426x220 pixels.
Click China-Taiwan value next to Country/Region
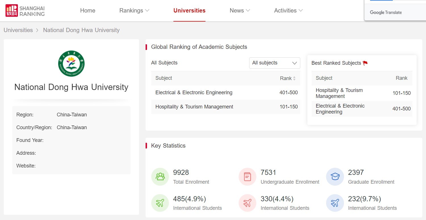(72, 127)
